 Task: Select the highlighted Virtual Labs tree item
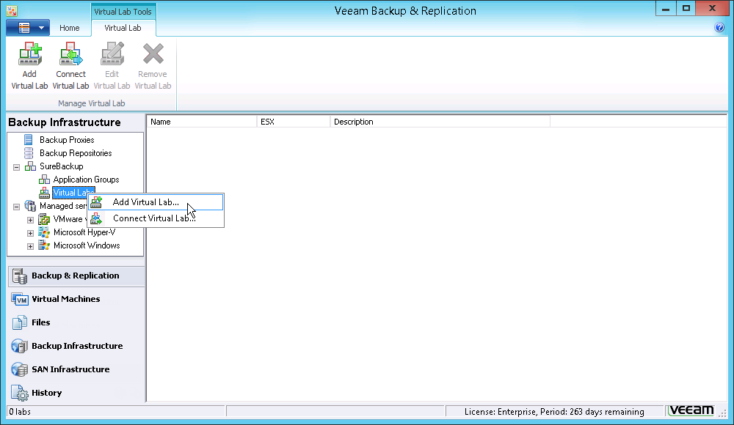click(x=73, y=193)
